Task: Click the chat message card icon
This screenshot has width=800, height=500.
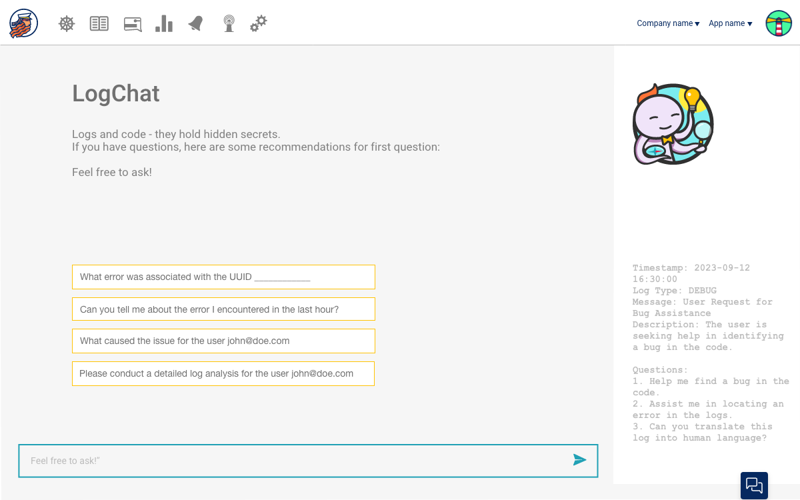Action: [132, 23]
